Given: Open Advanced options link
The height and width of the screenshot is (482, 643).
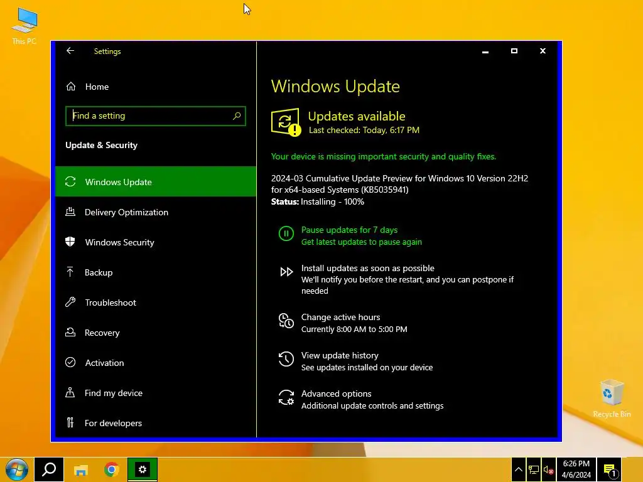Looking at the screenshot, I should (x=337, y=394).
